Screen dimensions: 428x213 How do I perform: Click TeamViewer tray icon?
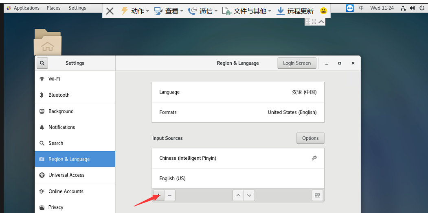pyautogui.click(x=350, y=8)
